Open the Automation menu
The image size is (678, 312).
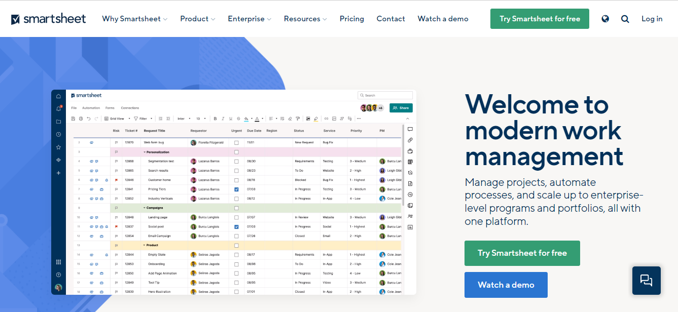click(91, 108)
